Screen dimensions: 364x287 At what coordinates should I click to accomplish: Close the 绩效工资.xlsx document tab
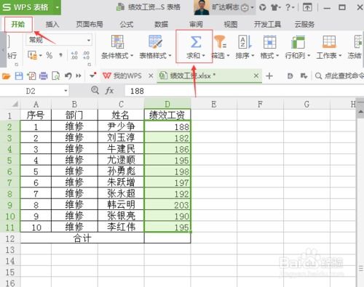256,76
